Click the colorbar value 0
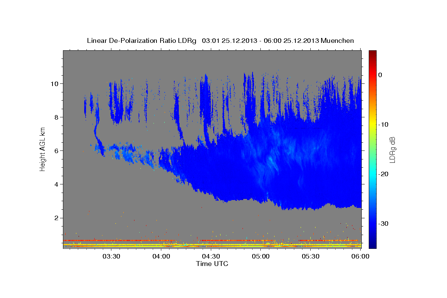Viewport: 447px width, 298px height. click(380, 75)
